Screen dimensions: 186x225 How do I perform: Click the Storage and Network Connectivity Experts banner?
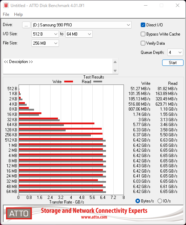94,211
